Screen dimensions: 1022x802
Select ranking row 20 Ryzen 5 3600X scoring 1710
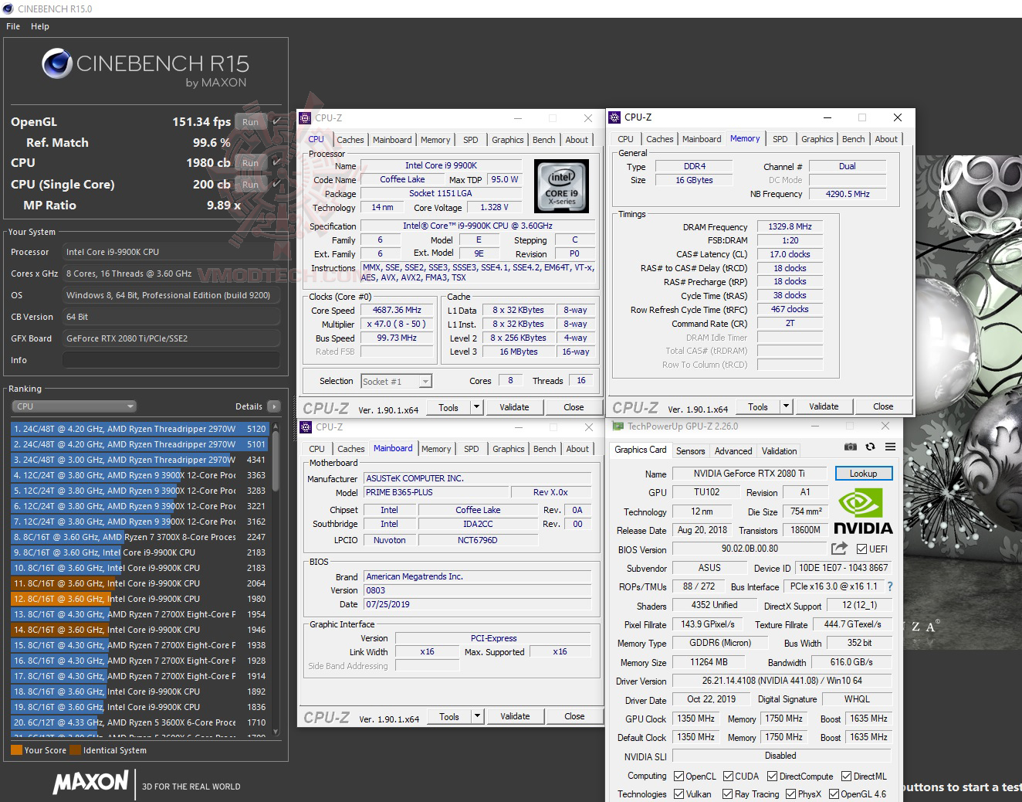140,722
